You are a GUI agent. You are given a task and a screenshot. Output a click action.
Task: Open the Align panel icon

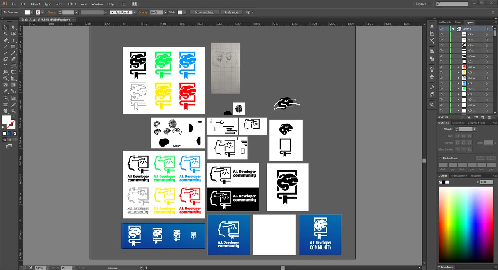[432, 51]
